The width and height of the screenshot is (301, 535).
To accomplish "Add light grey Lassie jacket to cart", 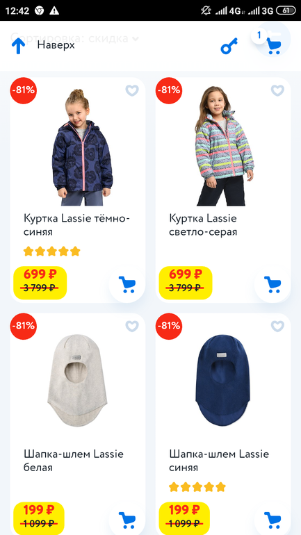I will (x=272, y=284).
